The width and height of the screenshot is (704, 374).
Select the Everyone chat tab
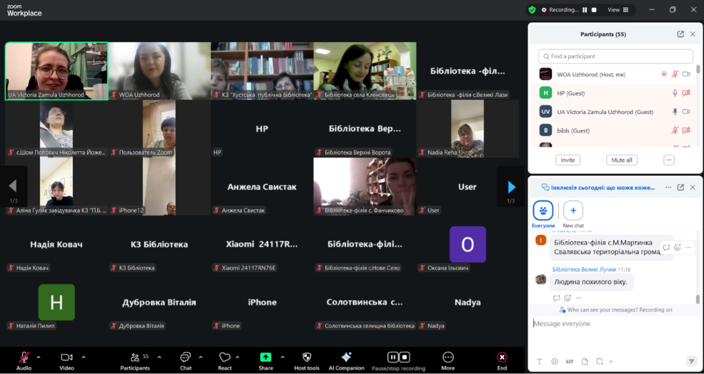(543, 211)
